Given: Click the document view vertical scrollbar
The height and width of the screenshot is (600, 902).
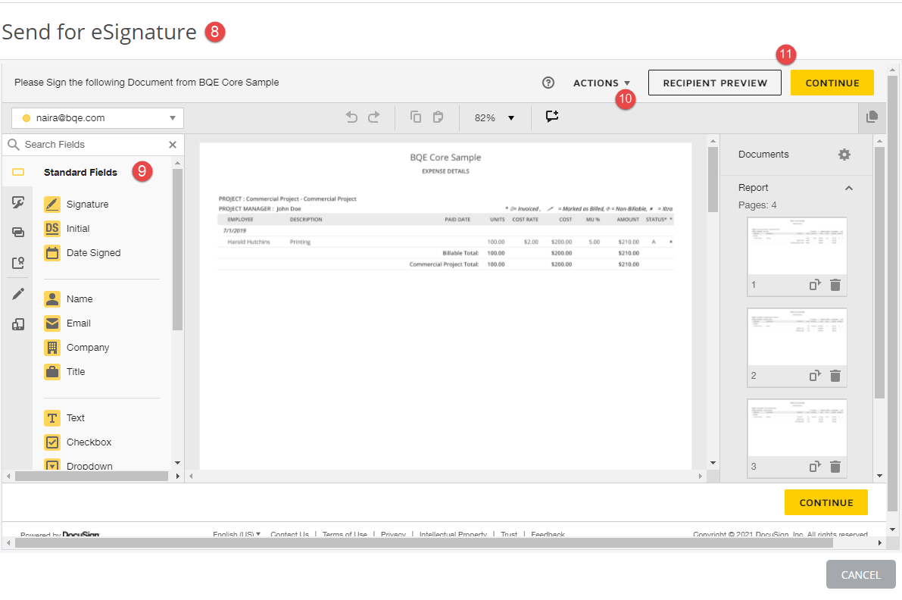Looking at the screenshot, I should click(713, 180).
